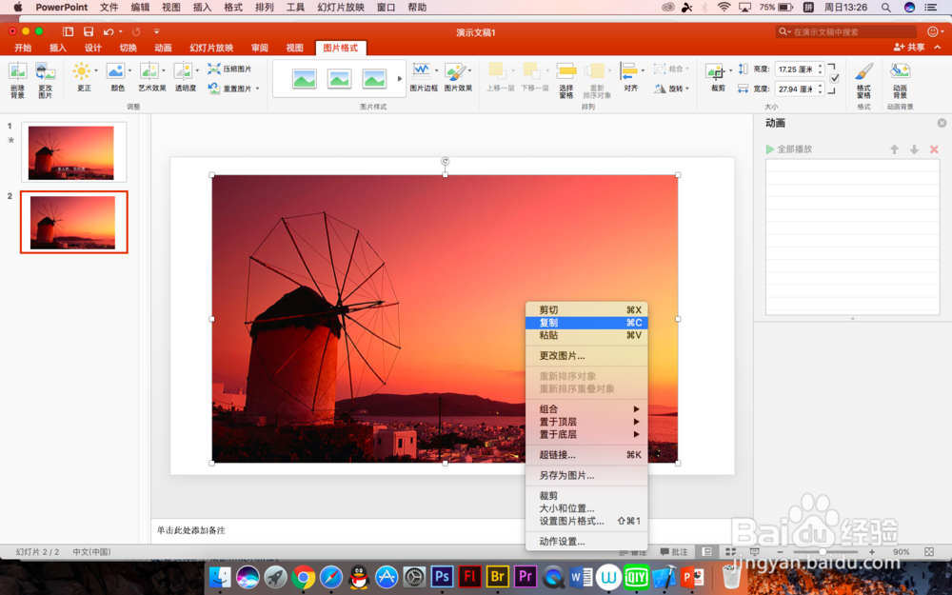The height and width of the screenshot is (595, 952).
Task: Click 超链接... in the context menu
Action: click(x=586, y=455)
